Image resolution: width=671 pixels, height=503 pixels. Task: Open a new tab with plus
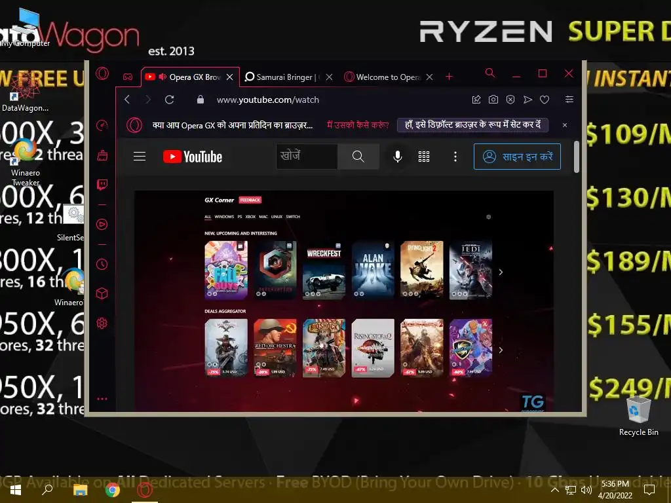449,77
